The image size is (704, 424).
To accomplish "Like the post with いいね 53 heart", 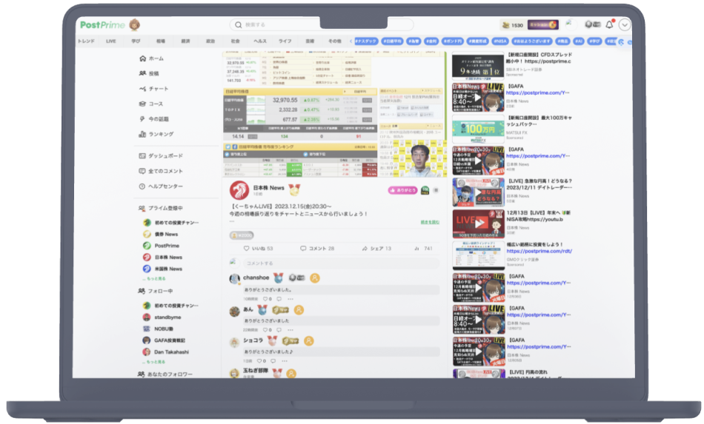I will coord(246,249).
